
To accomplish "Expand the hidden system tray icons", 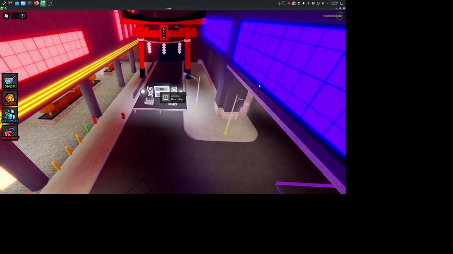I will click(327, 3).
